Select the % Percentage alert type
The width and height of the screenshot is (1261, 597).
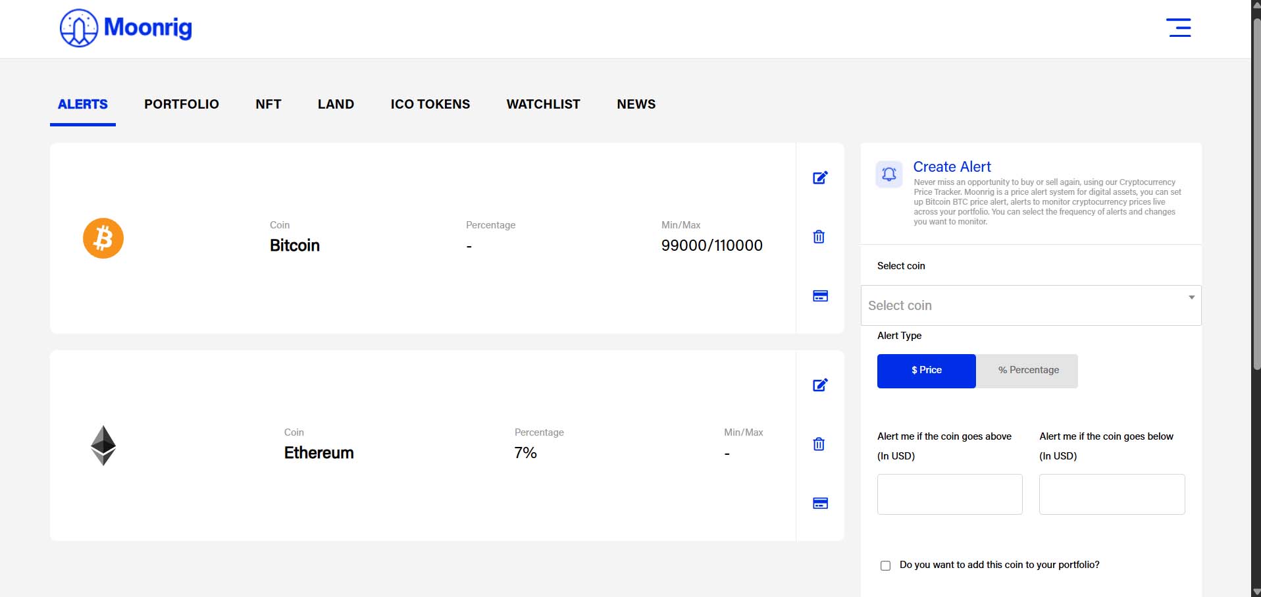click(1027, 371)
